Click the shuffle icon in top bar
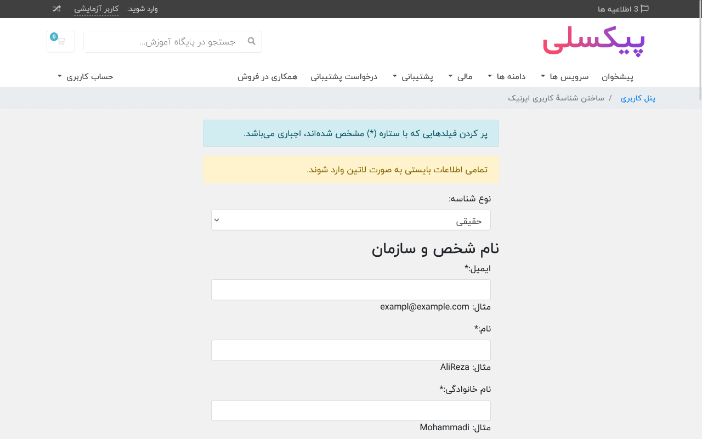Screen dimensions: 702x439 pyautogui.click(x=56, y=9)
